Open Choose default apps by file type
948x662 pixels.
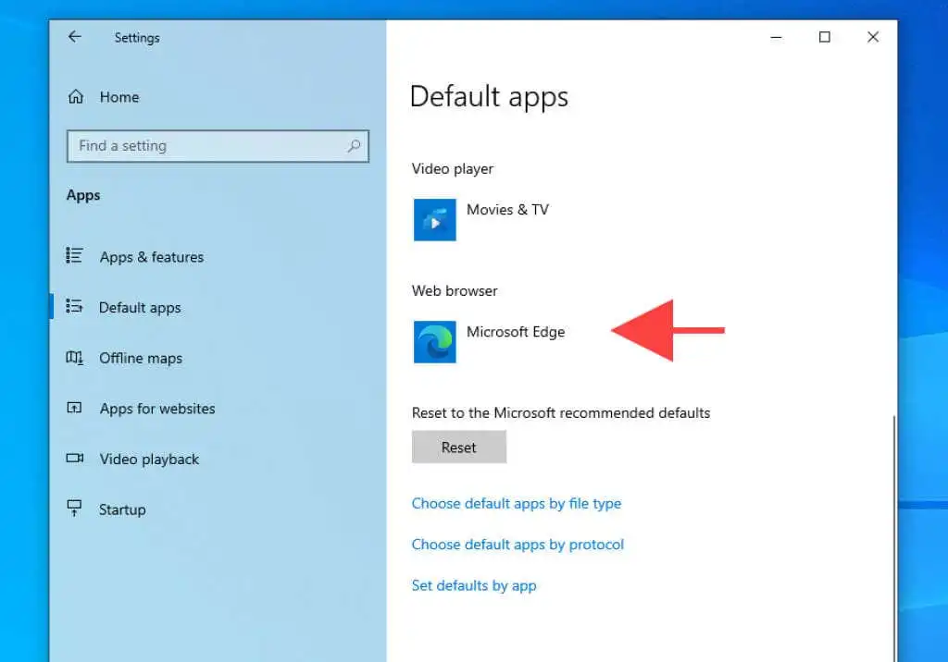[x=517, y=504]
